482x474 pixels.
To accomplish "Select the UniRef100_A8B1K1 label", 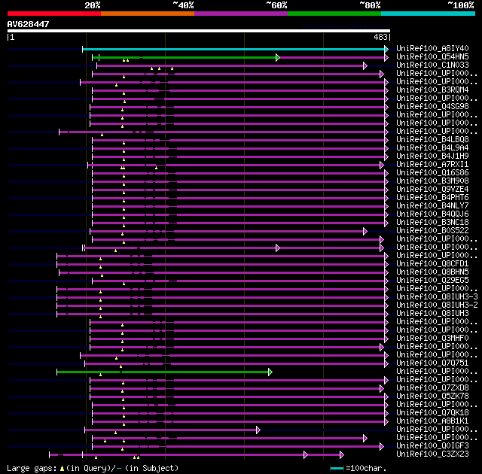I will click(432, 421).
